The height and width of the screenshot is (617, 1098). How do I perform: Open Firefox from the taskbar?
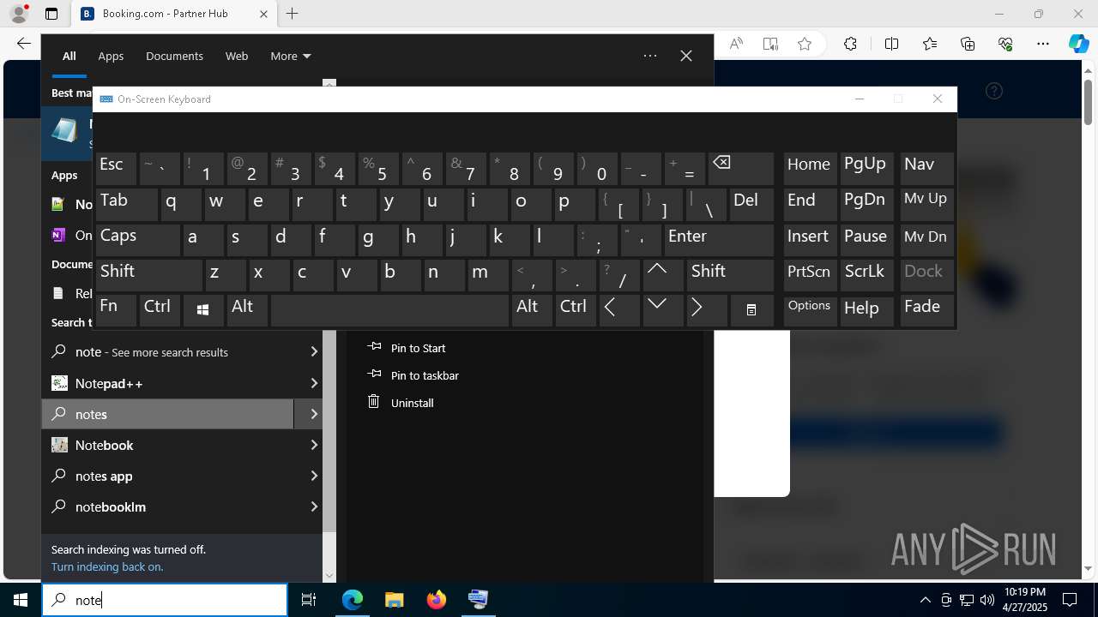tap(436, 600)
